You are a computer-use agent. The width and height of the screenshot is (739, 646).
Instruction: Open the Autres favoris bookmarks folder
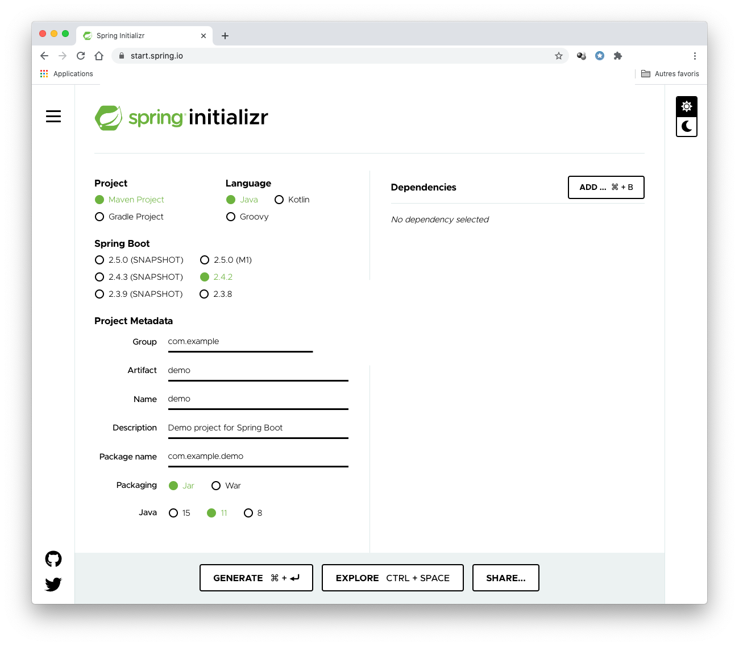(670, 74)
